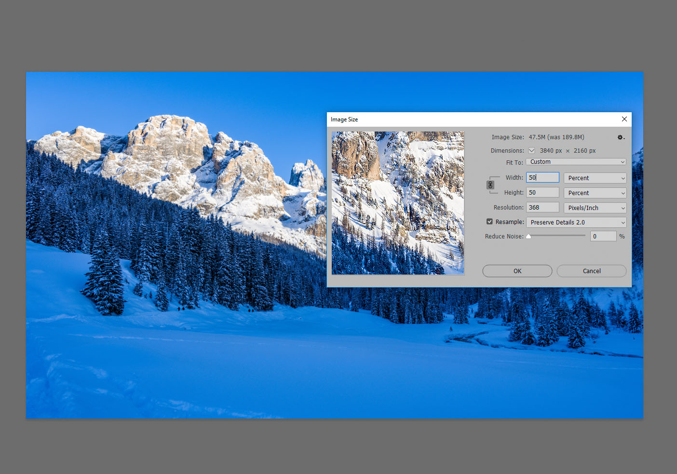Uncheck the Resample checkbox

[489, 222]
